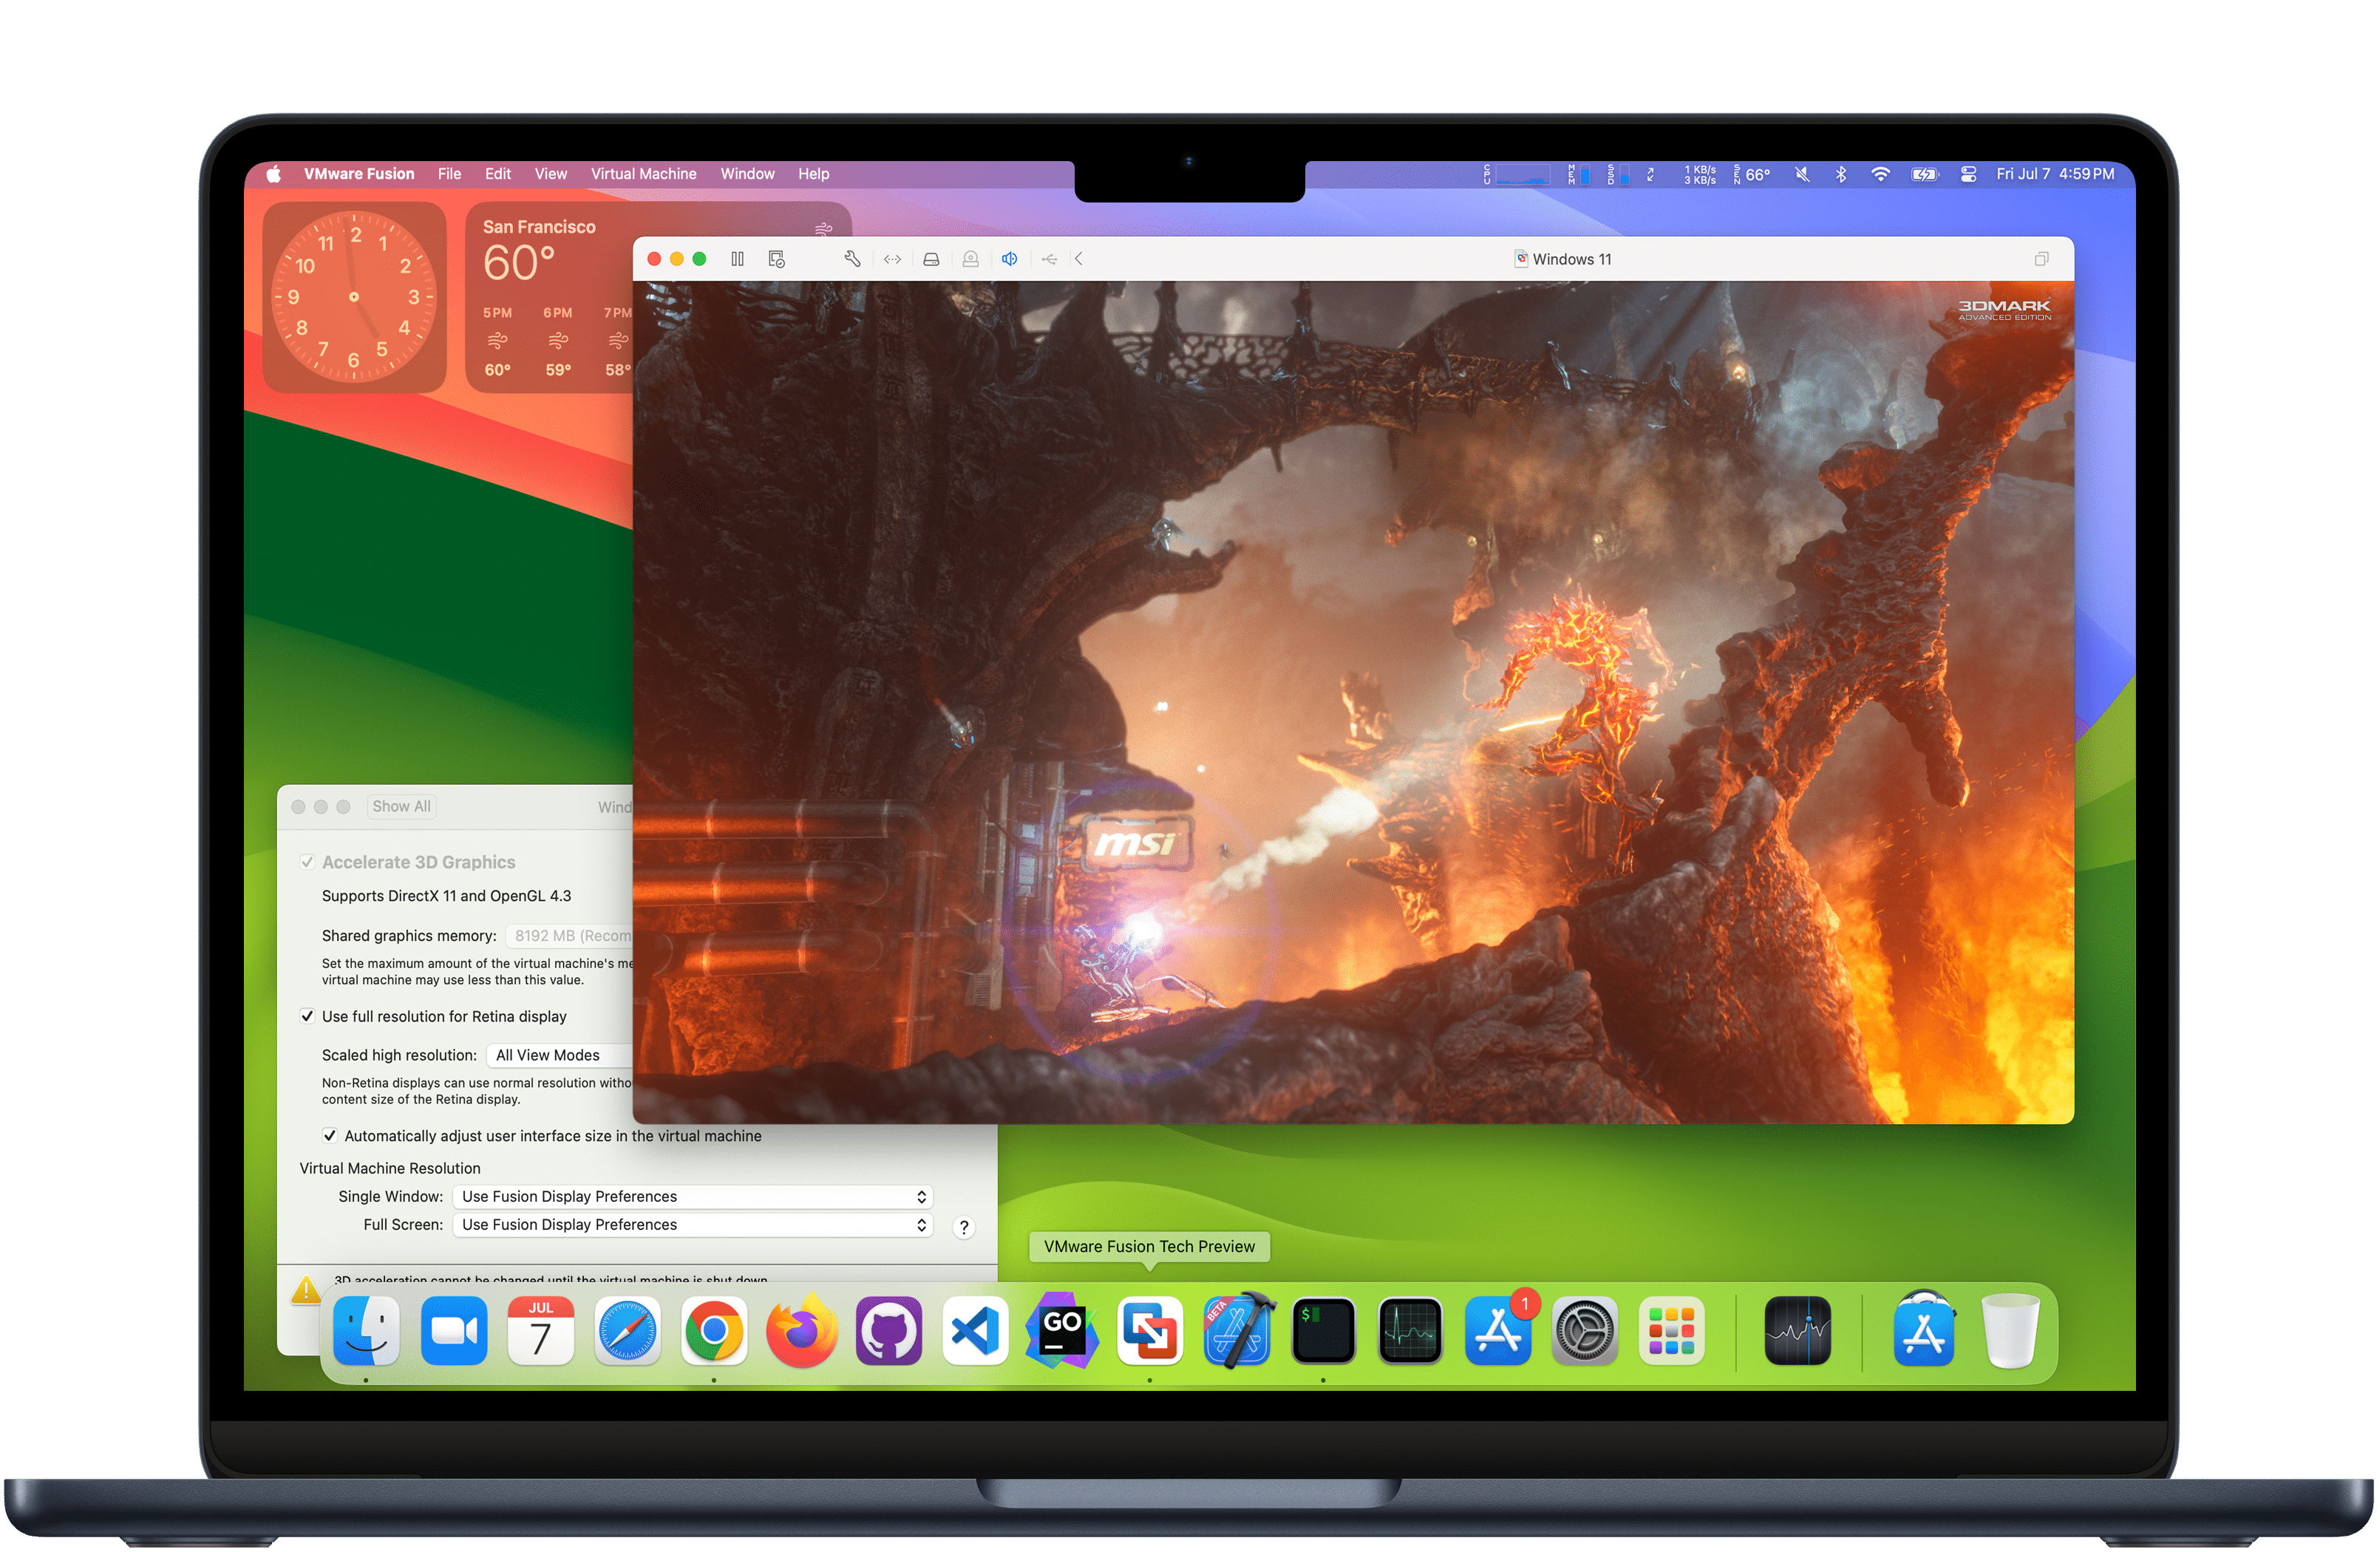Open App Store with update badge
Viewport: 2380px width, 1552px height.
tap(1499, 1331)
